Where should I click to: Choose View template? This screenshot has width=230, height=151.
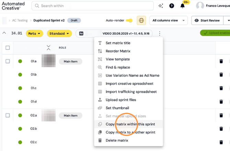(128, 59)
